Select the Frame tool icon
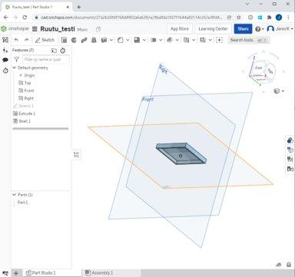 pos(203,40)
